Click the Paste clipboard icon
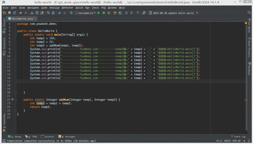 click(42, 13)
